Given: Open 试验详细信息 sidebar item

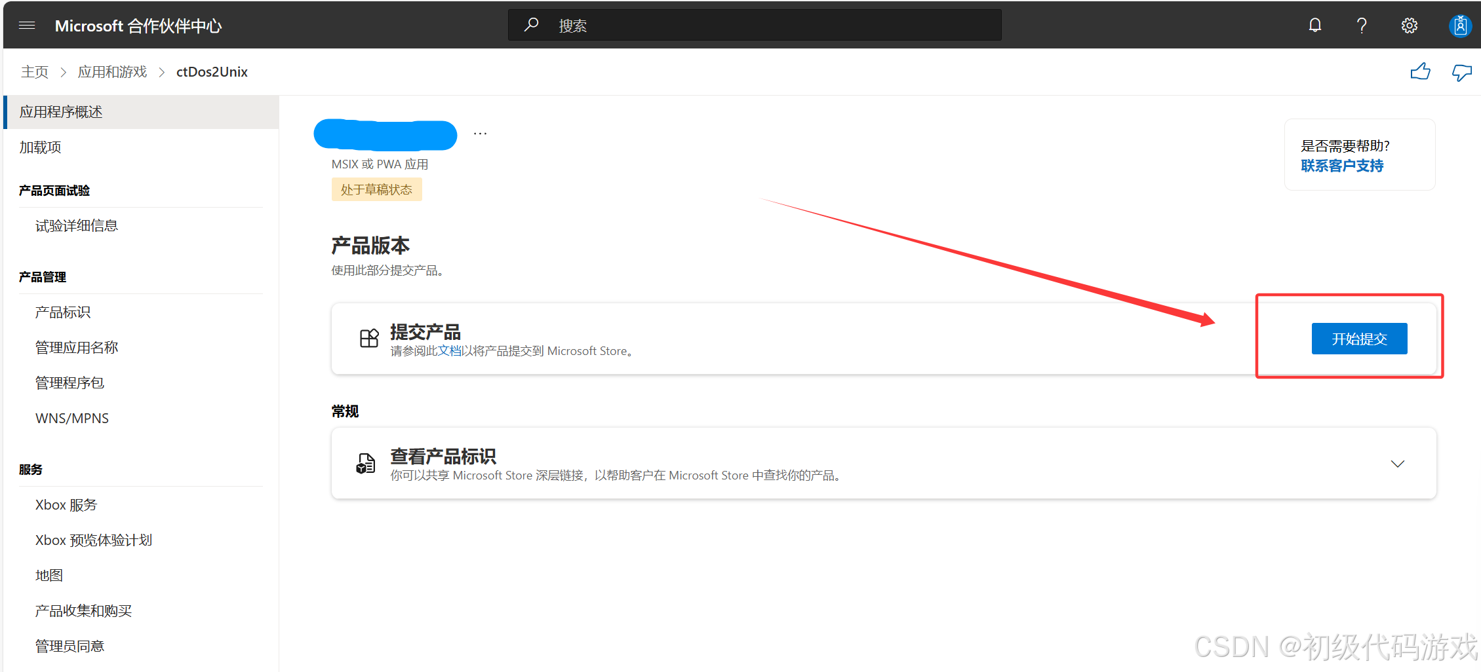Looking at the screenshot, I should 77,226.
